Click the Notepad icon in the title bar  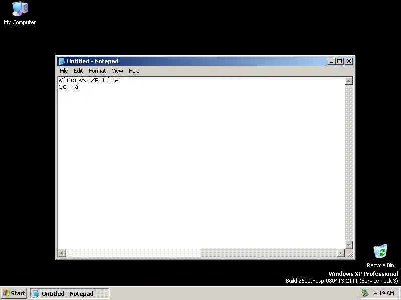(61, 61)
